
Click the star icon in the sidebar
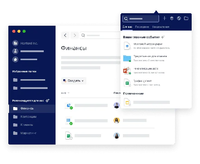point(15,59)
